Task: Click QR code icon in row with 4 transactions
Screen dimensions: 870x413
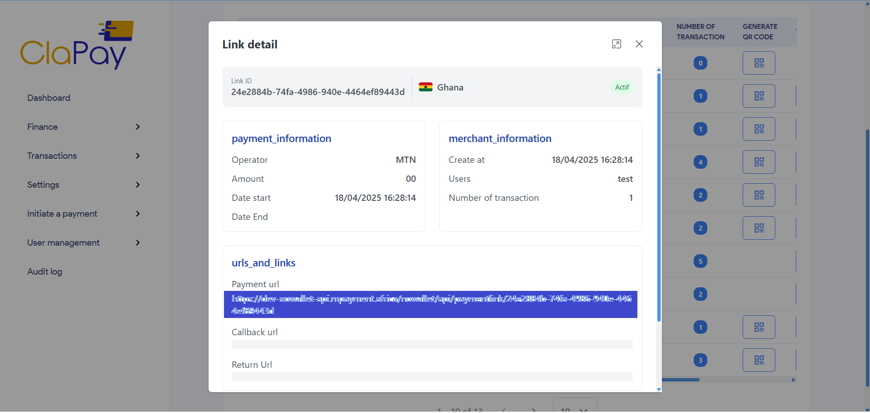Action: pos(758,162)
